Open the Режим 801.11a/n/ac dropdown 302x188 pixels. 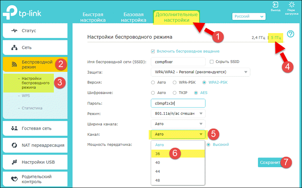178,114
